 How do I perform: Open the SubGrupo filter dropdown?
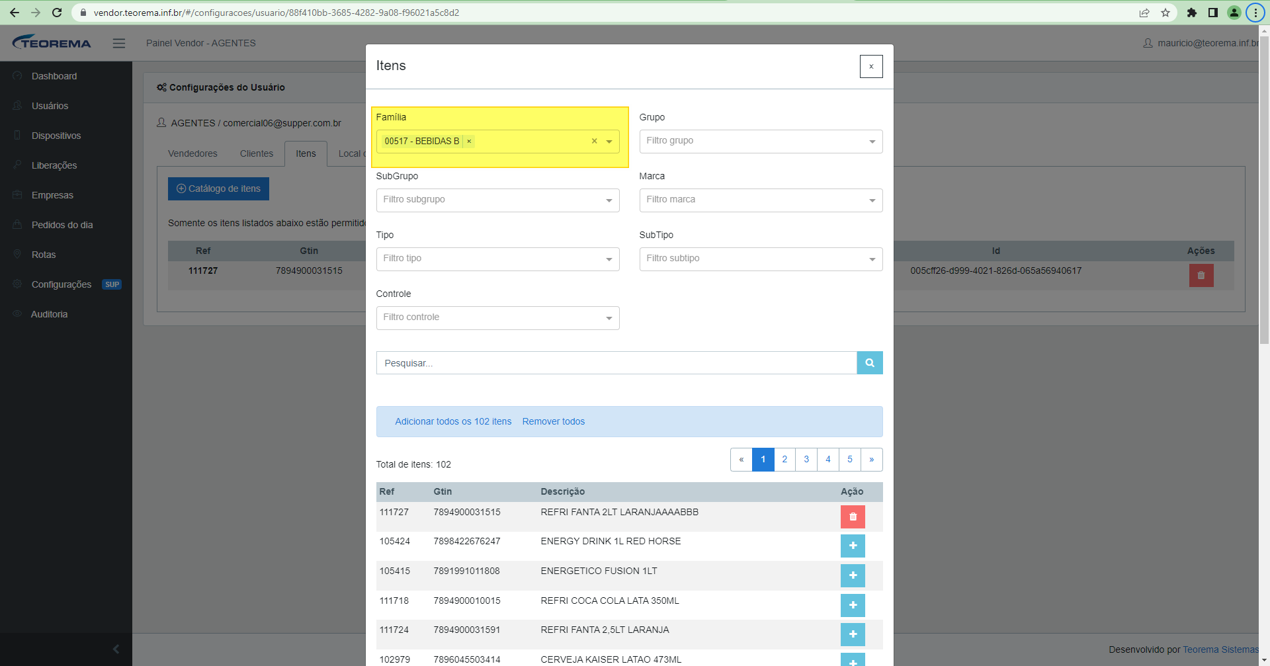coord(497,200)
